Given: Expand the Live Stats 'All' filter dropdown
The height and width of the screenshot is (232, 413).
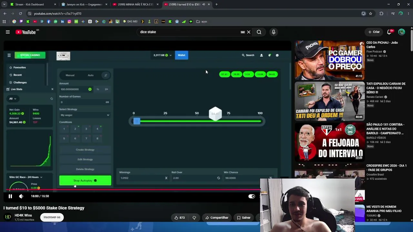Looking at the screenshot, I should pyautogui.click(x=13, y=99).
